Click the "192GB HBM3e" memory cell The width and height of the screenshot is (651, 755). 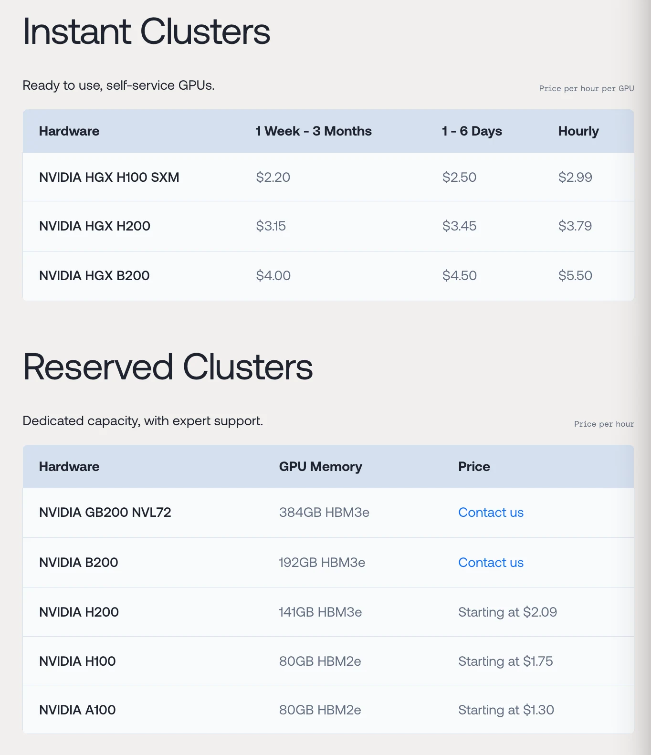click(x=322, y=562)
